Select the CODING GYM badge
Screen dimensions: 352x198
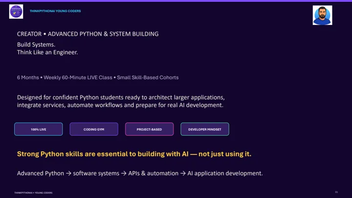[x=94, y=129]
